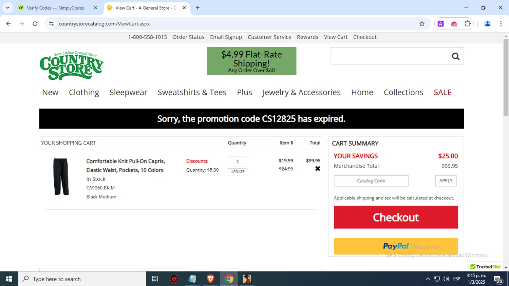Open Brave browser from taskbar
509x286 pixels.
tap(211, 279)
